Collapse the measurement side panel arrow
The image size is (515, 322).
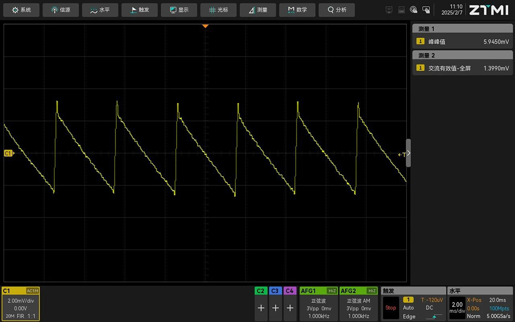pyautogui.click(x=408, y=153)
